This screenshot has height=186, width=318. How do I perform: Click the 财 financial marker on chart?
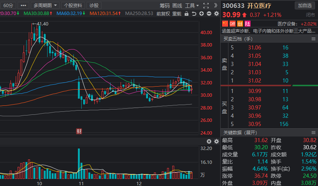79,131
